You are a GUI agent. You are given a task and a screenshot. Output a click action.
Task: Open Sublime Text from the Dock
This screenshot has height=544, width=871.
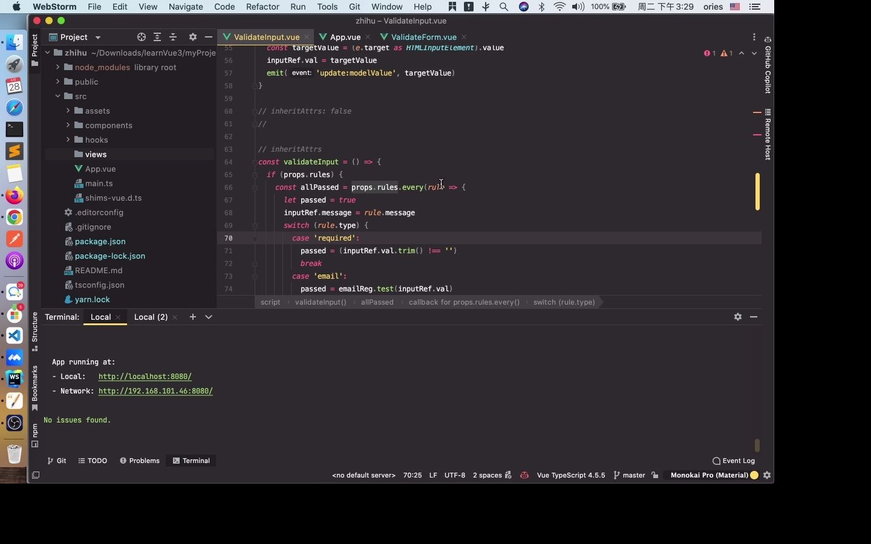click(x=15, y=151)
